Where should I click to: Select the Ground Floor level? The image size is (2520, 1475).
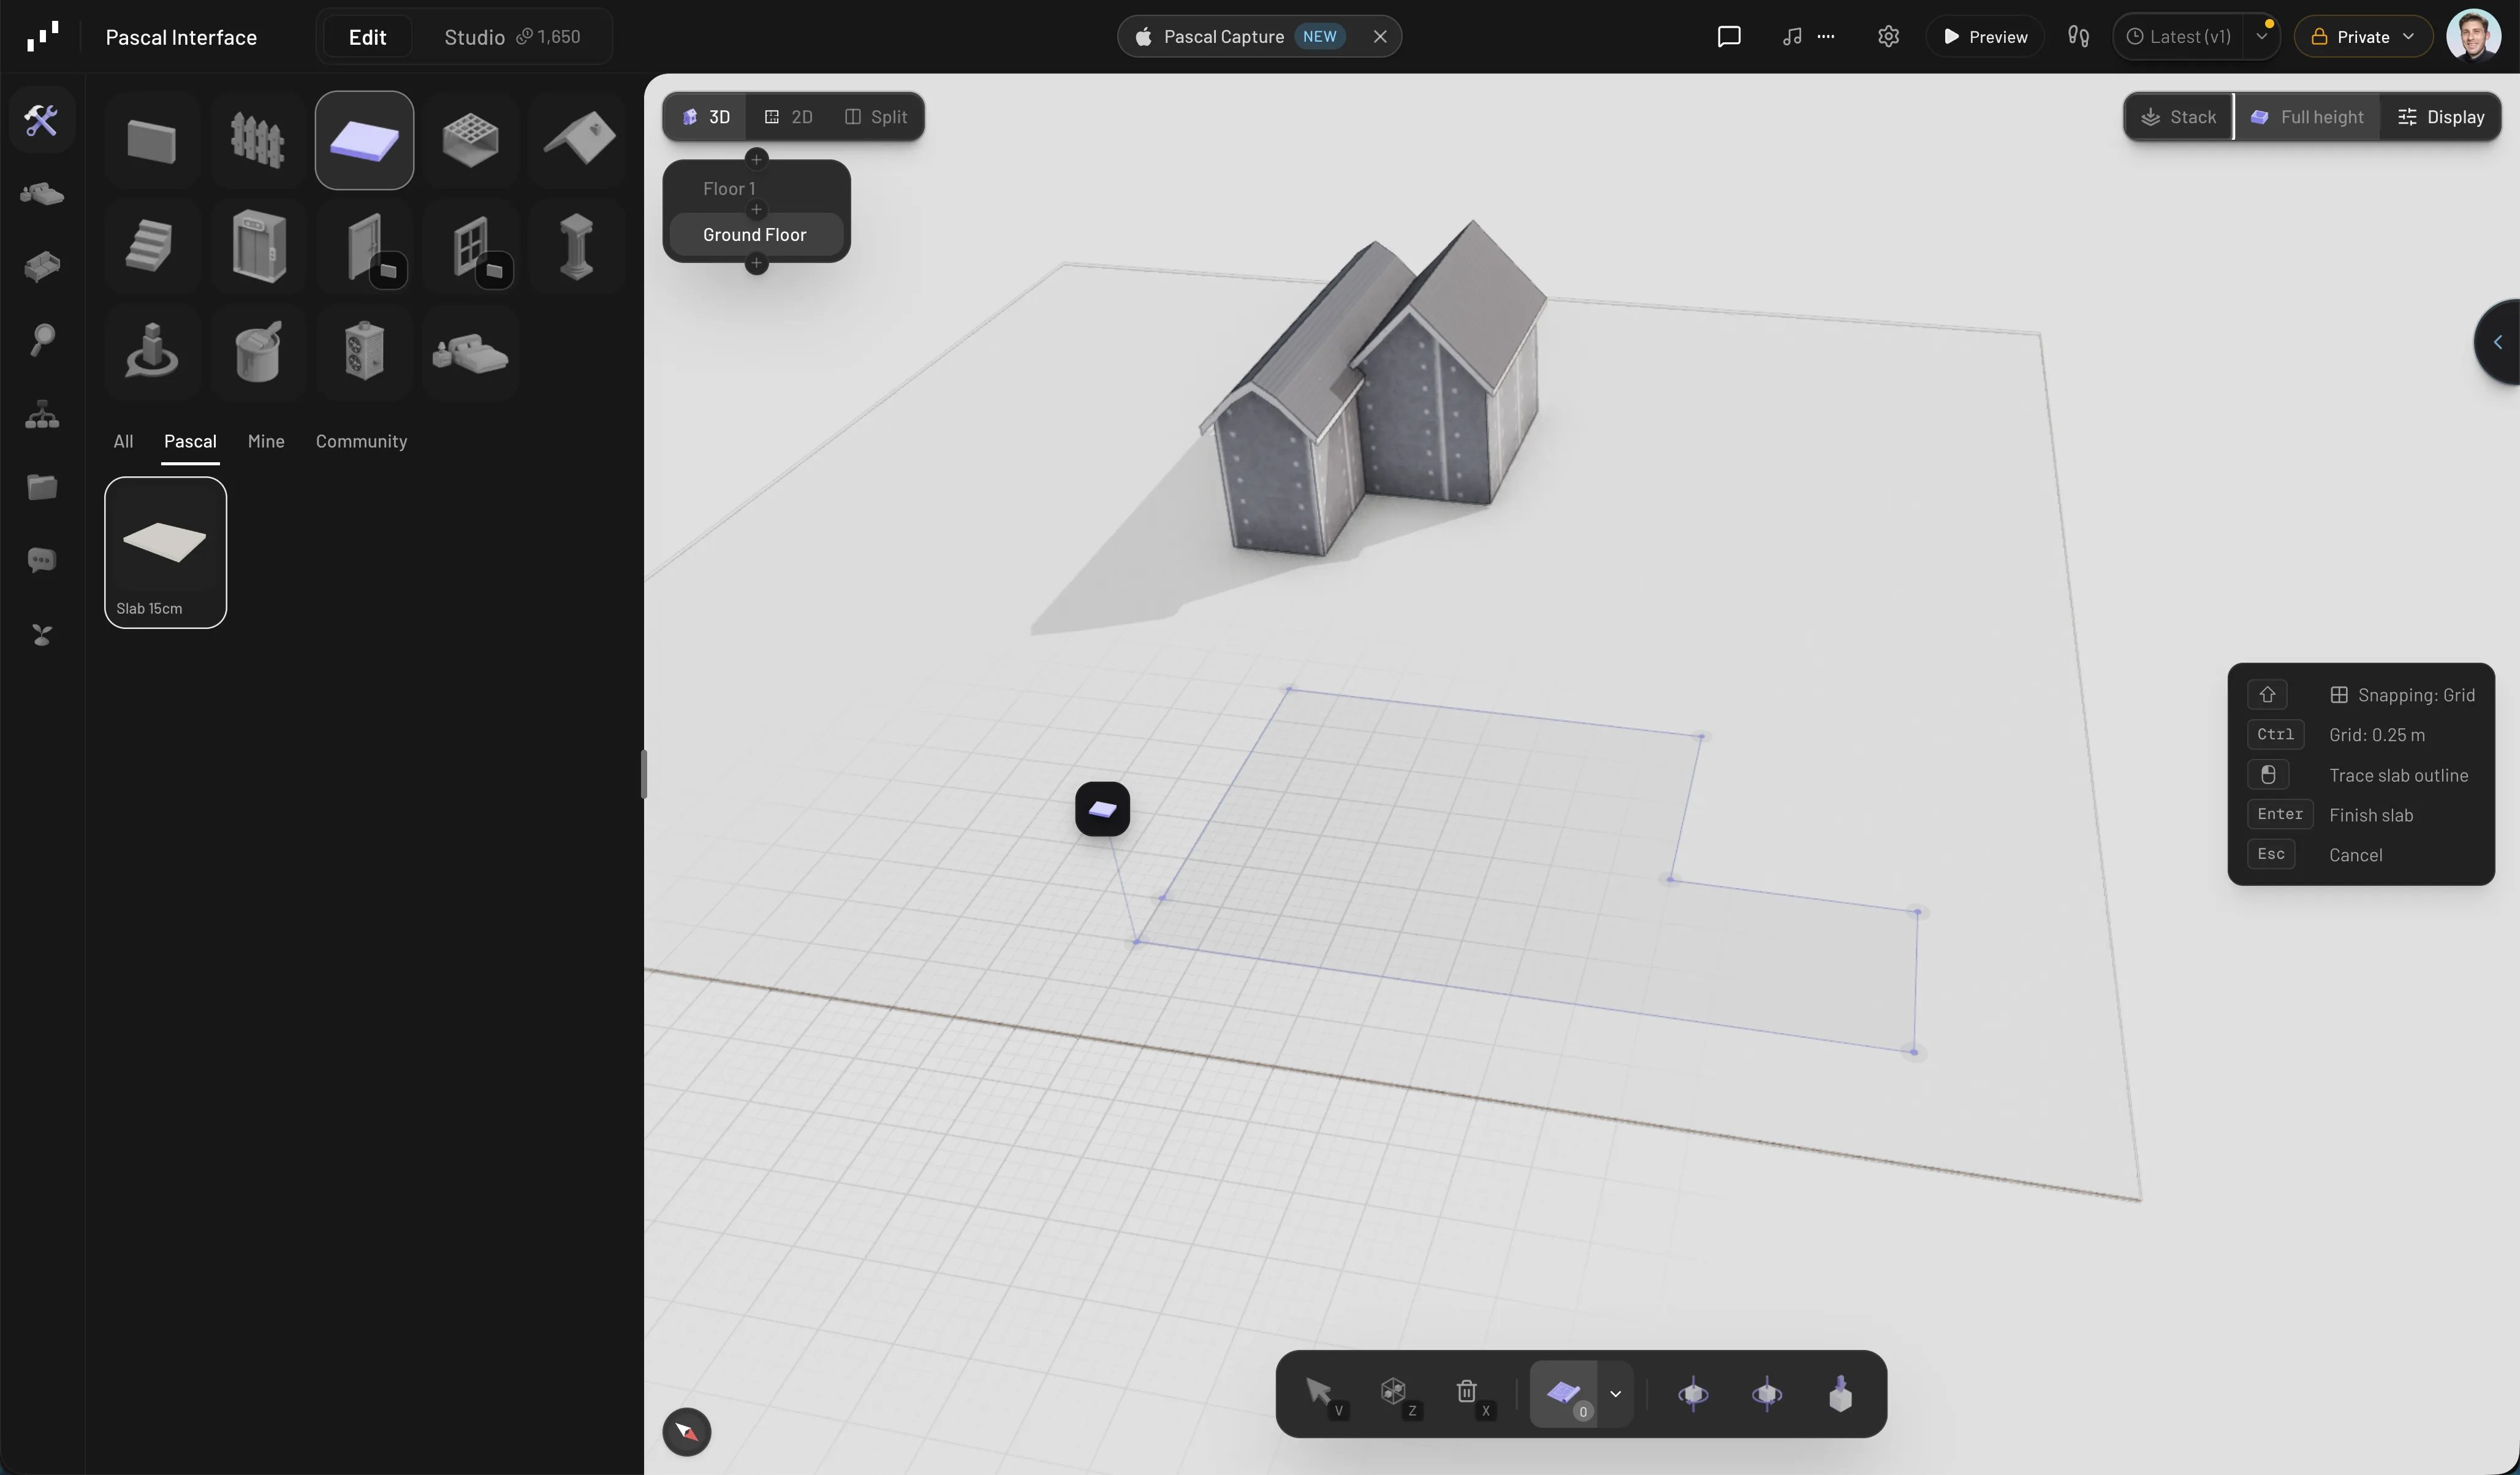(x=757, y=234)
